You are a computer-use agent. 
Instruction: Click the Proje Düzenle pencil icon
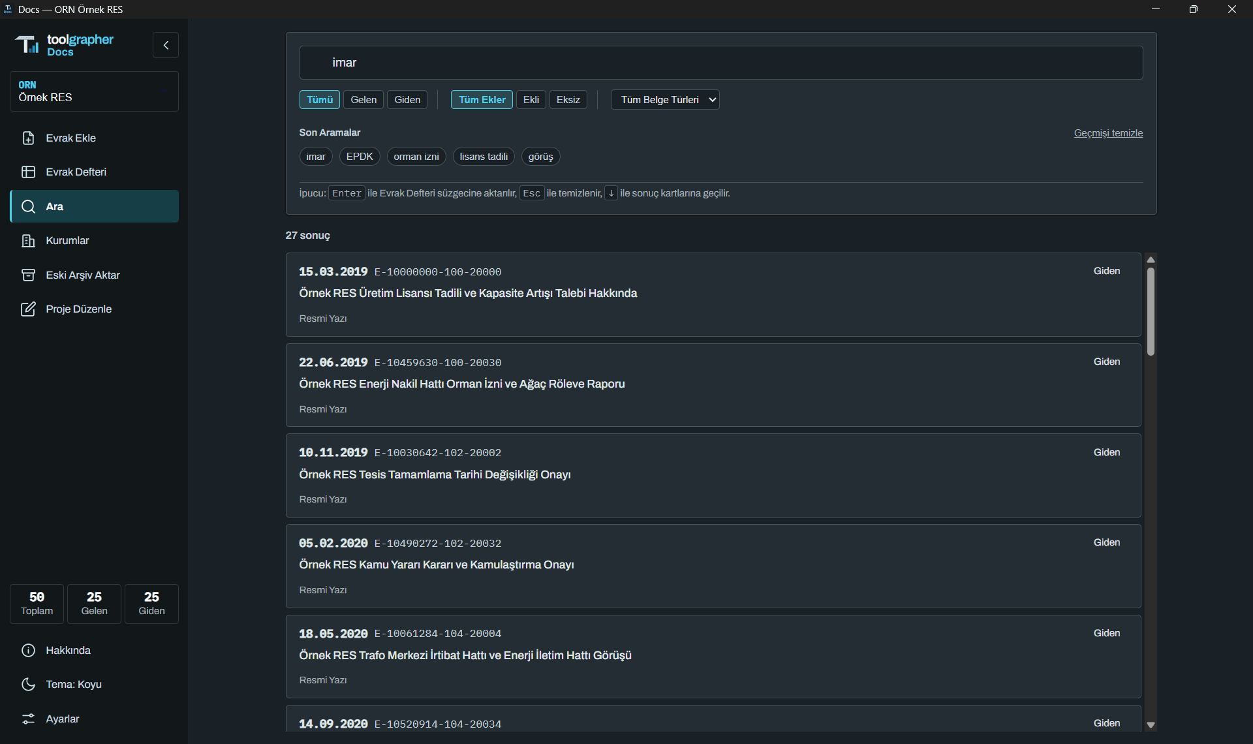click(28, 309)
